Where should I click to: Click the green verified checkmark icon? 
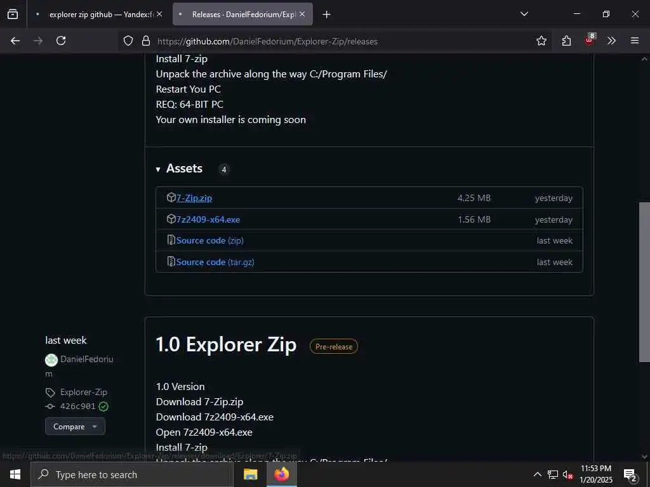[x=103, y=406]
